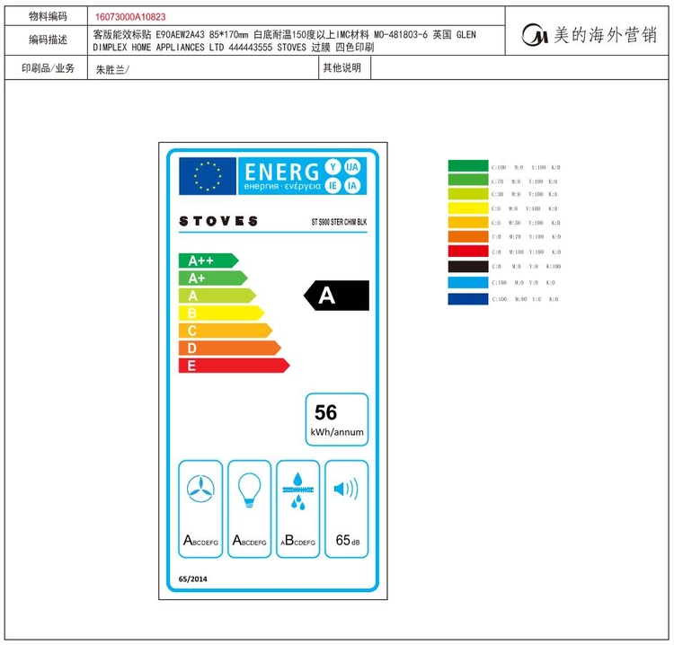
Task: Select the green C:70 Y:100 swatch
Action: pyautogui.click(x=468, y=180)
